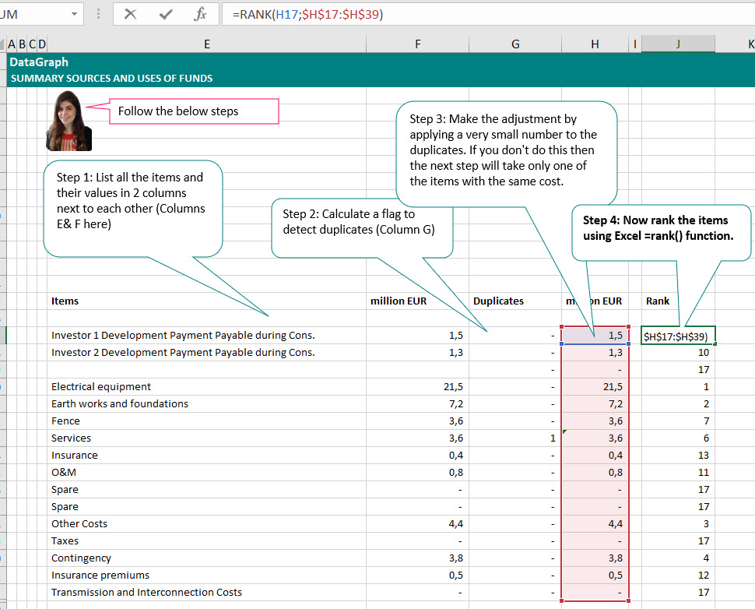Select the 'Insurance premiums' cell

click(206, 576)
